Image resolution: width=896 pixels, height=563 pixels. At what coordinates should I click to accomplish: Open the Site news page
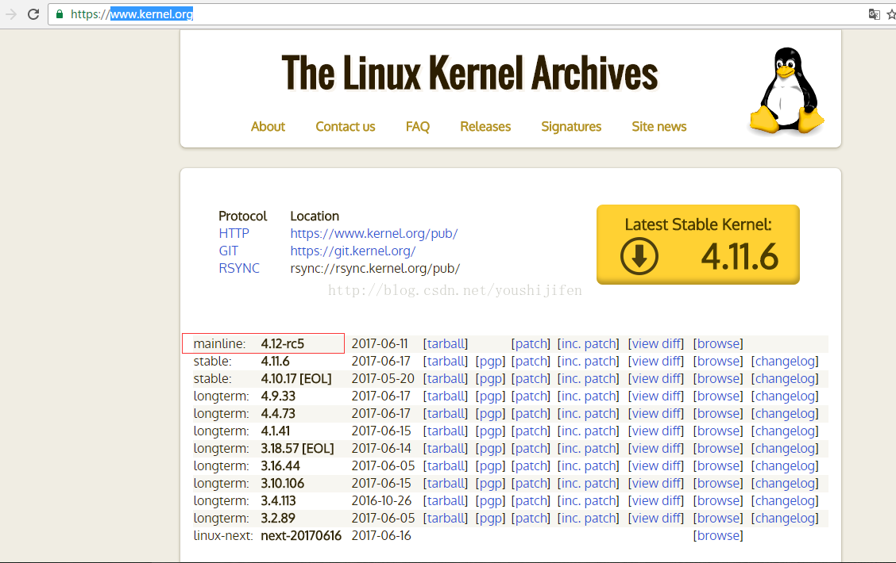click(658, 127)
